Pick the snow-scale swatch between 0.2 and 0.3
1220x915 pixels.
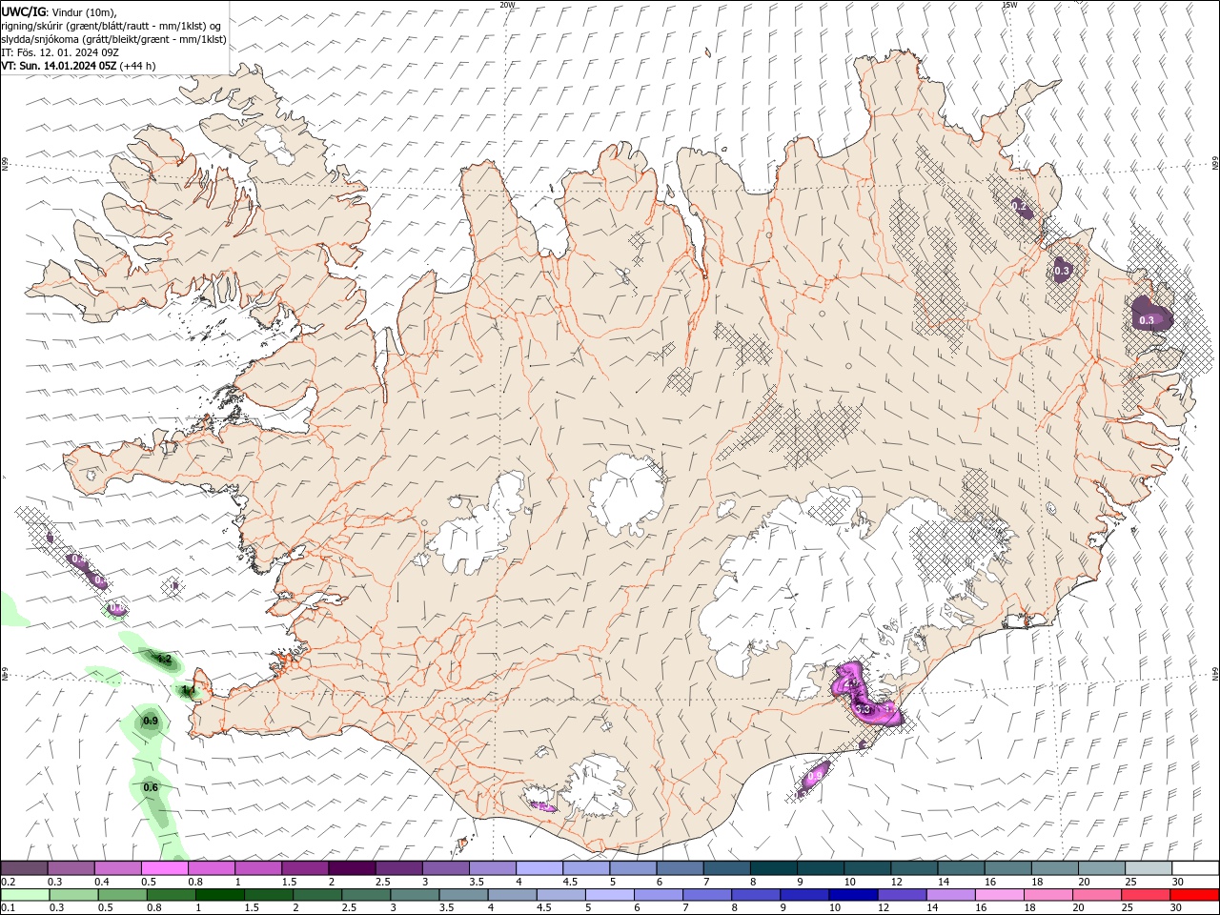(x=24, y=868)
